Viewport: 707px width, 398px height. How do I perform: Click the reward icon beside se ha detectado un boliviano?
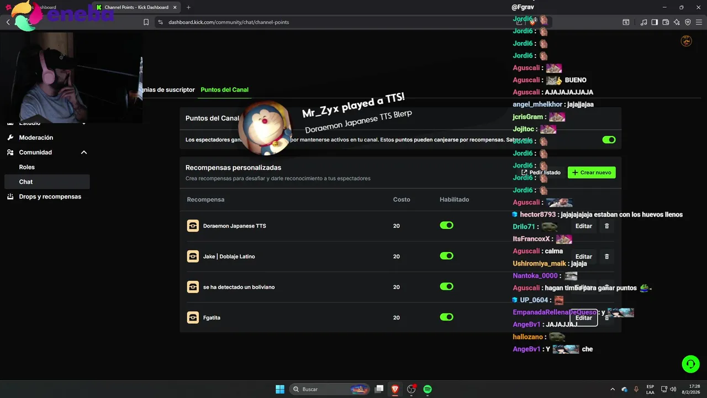click(x=193, y=287)
